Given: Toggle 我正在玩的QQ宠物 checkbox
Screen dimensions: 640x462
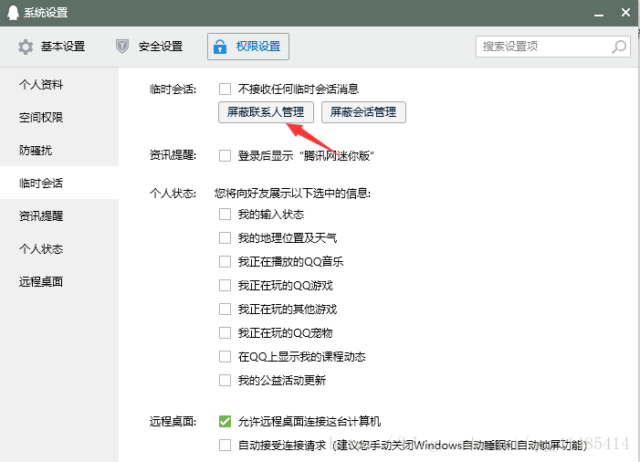Looking at the screenshot, I should 225,332.
